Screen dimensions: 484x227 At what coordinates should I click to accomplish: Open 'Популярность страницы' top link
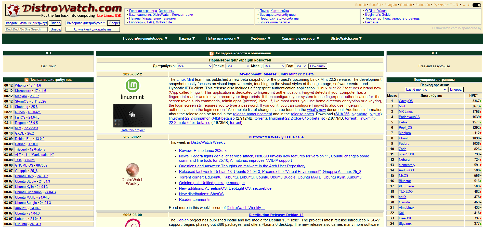[x=401, y=19]
